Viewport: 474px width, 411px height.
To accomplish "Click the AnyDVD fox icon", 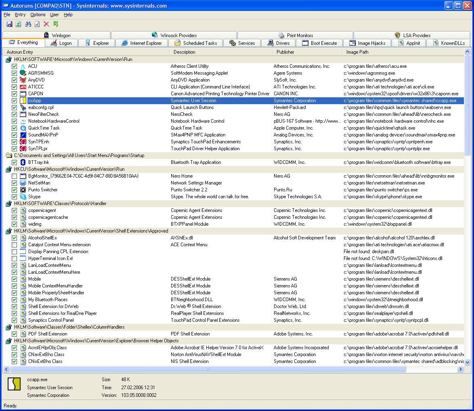I will [23, 80].
